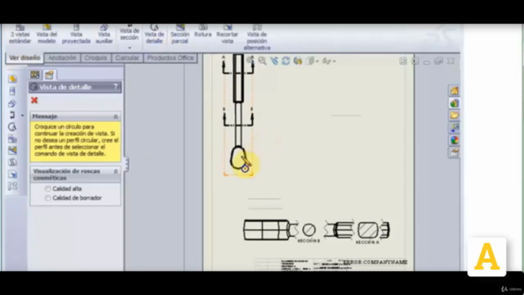Select the SECCIÓN B circular section view

pyautogui.click(x=309, y=229)
